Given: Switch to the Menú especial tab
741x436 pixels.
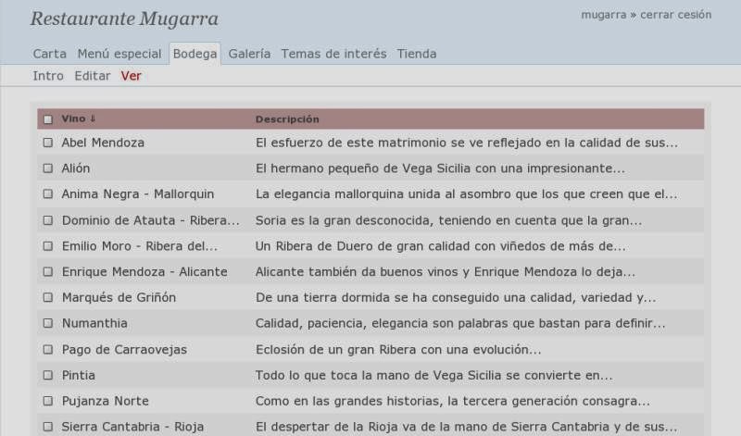Looking at the screenshot, I should tap(119, 54).
